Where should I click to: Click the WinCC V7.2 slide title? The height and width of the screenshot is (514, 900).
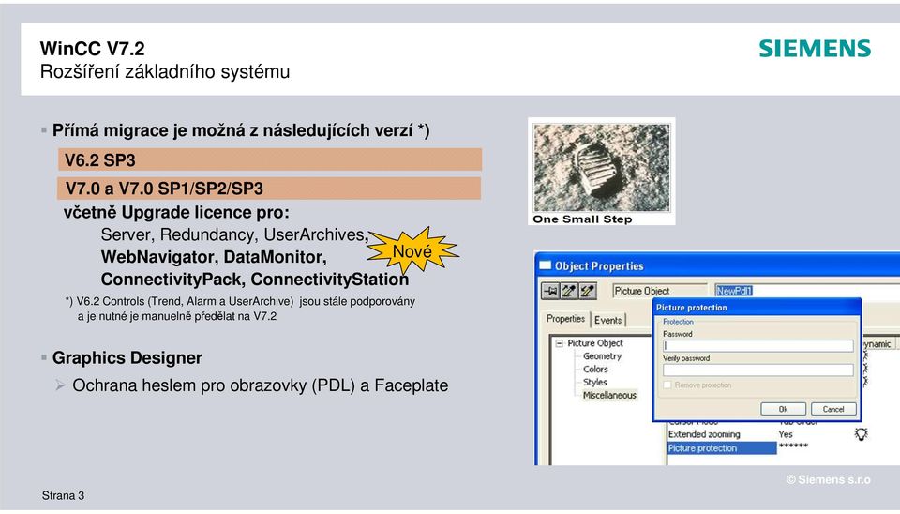point(93,49)
